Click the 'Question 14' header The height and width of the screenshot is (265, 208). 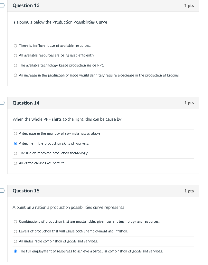(26, 103)
